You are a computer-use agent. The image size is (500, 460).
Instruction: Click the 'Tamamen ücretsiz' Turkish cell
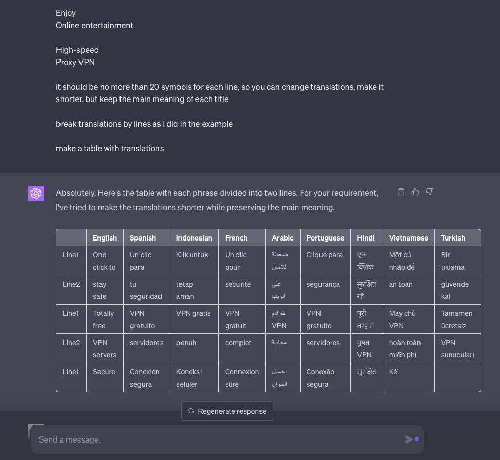point(457,319)
